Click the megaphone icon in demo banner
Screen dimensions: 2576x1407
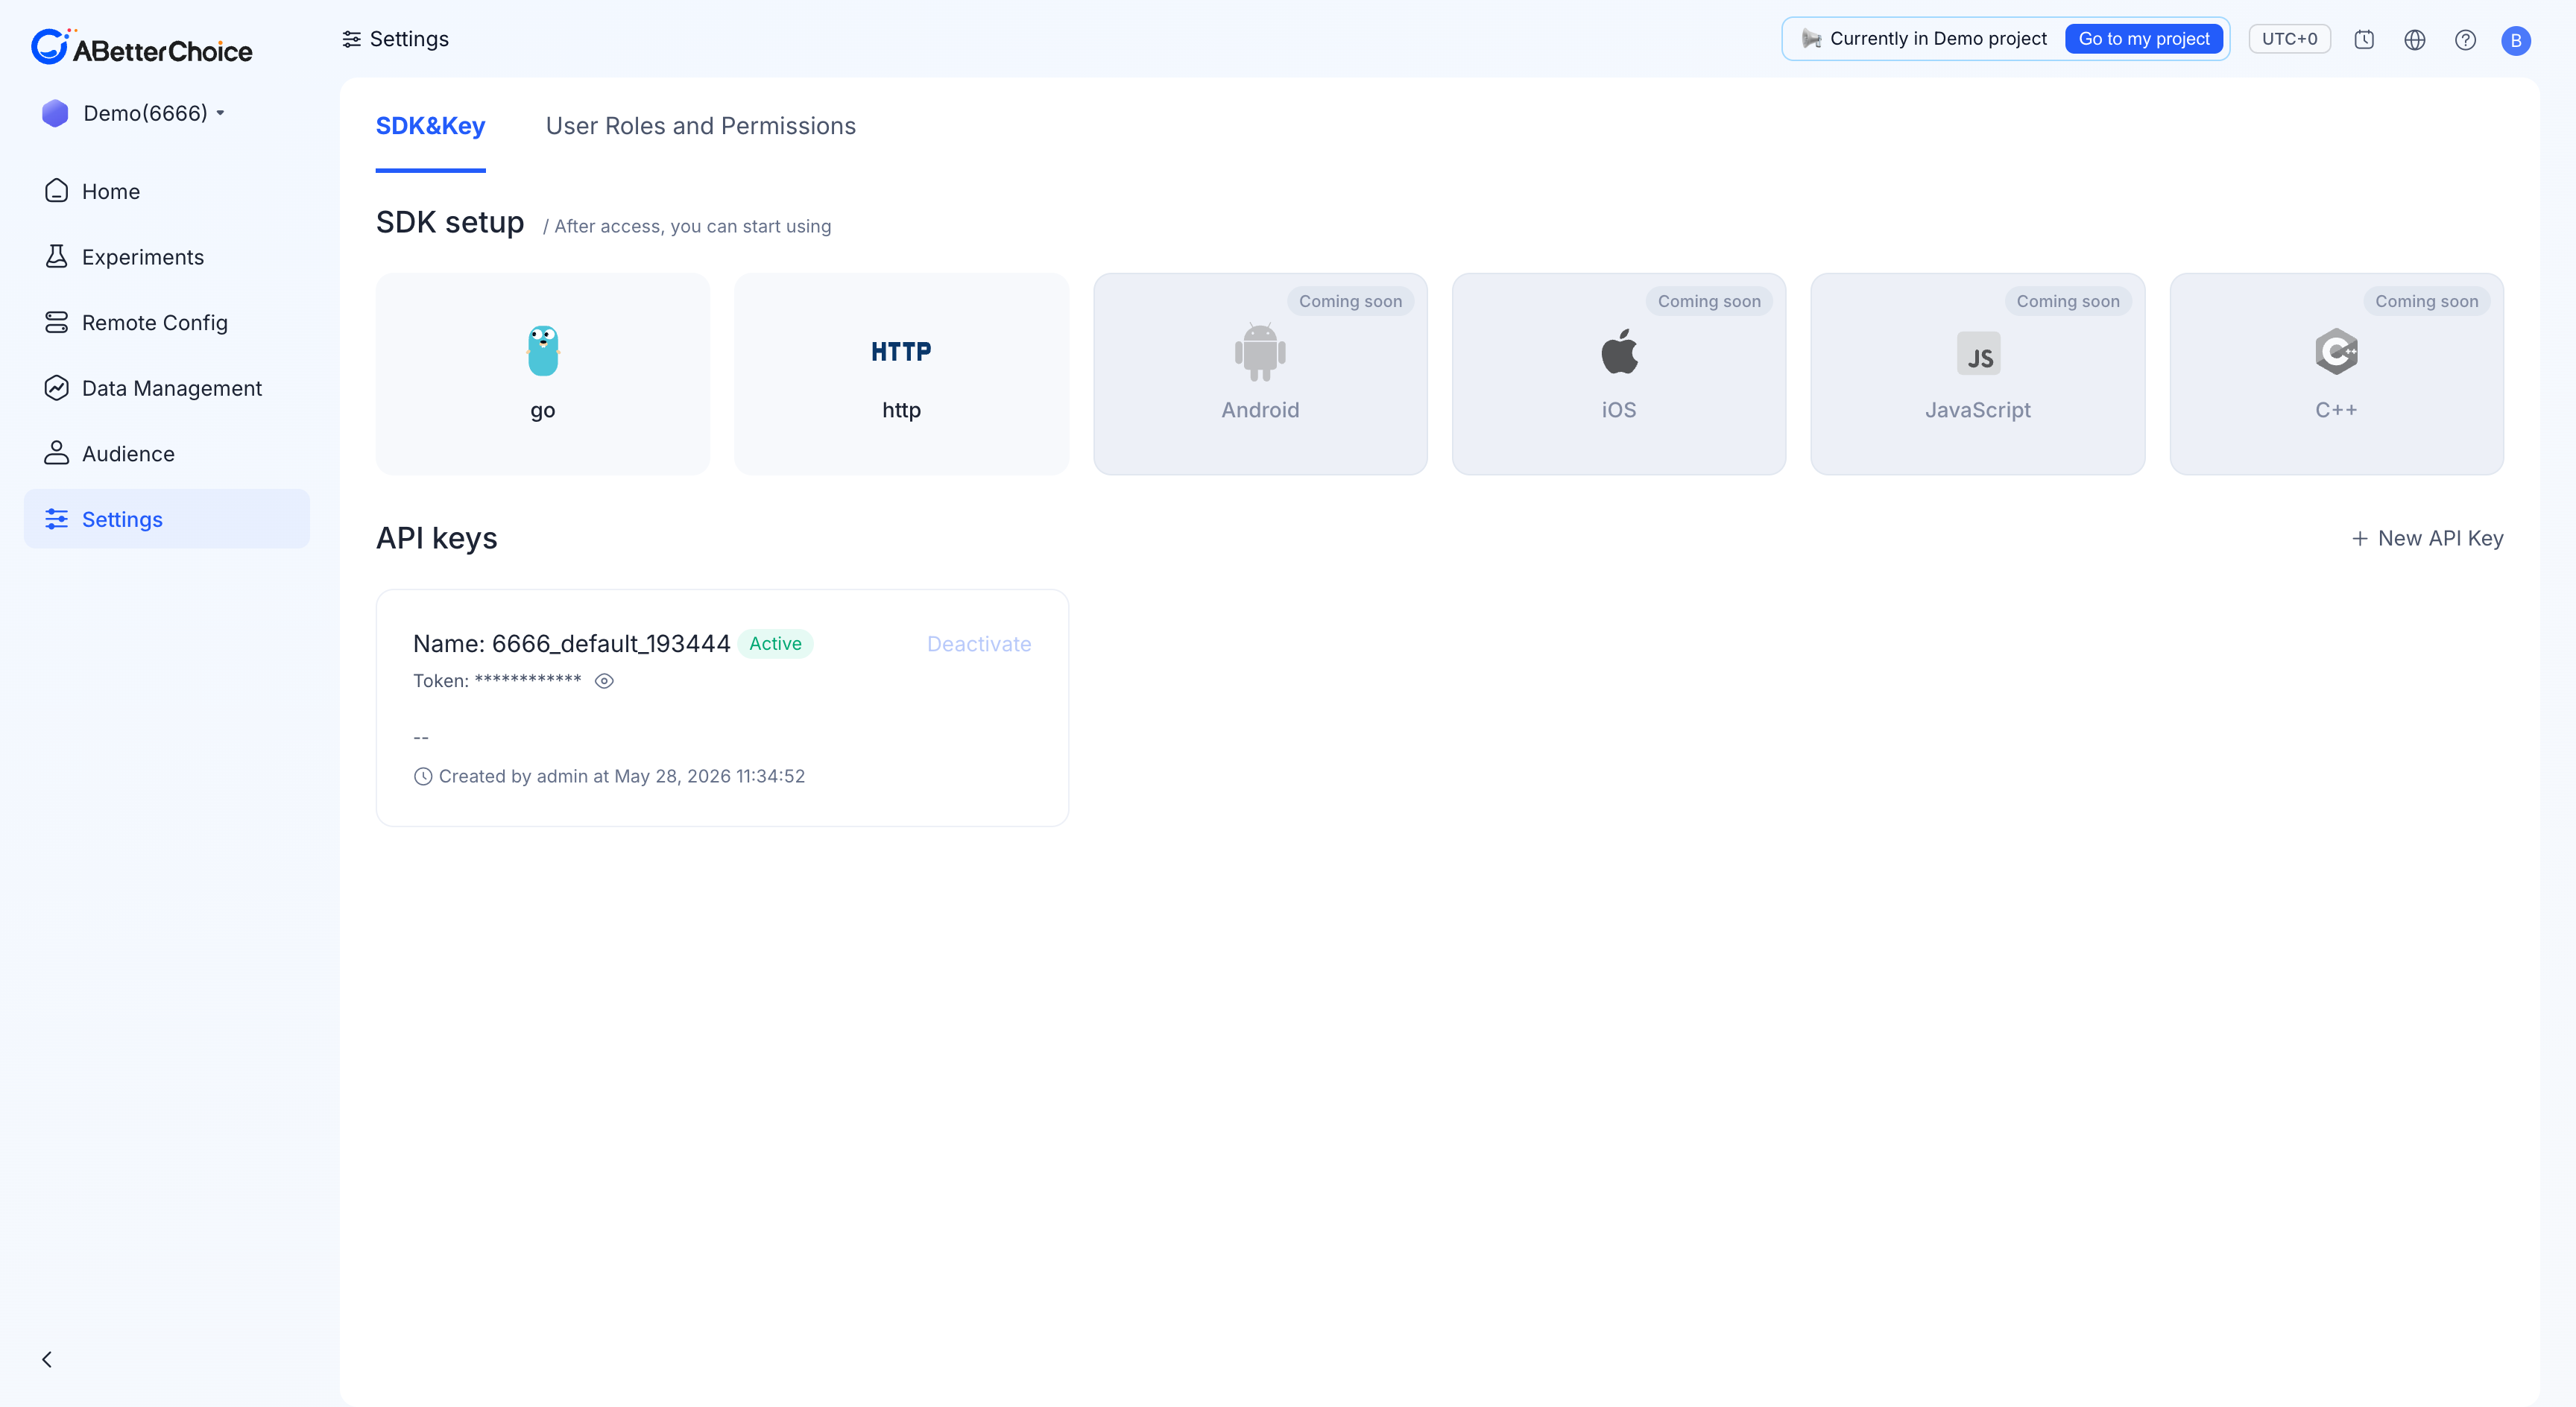pos(1811,39)
